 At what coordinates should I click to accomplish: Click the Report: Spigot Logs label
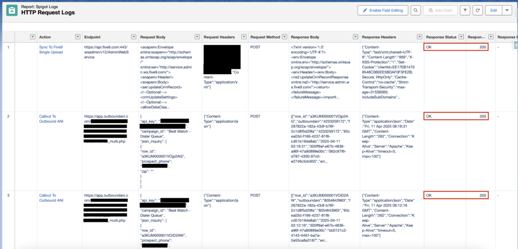(x=39, y=6)
